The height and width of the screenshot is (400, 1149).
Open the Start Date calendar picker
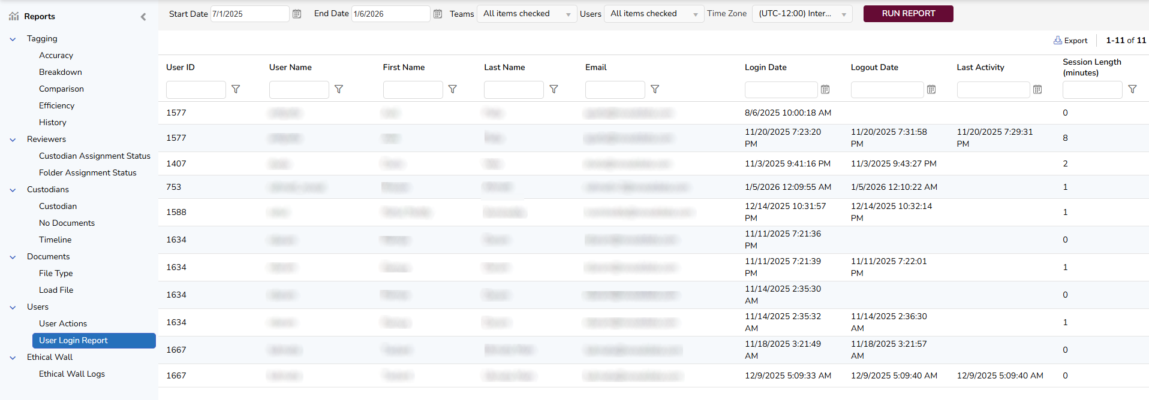(x=297, y=14)
